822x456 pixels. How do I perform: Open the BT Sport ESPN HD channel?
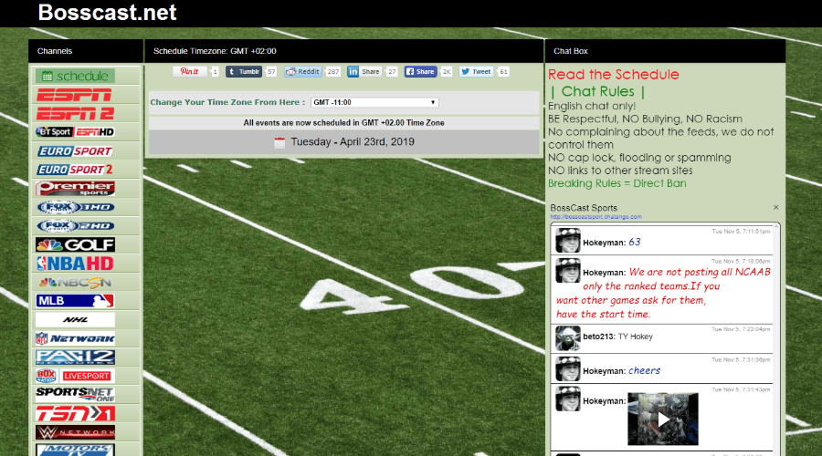(75, 132)
